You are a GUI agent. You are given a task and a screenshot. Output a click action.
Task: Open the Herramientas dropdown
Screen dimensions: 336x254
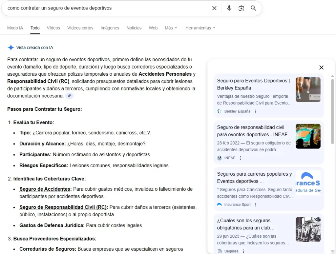click(200, 28)
